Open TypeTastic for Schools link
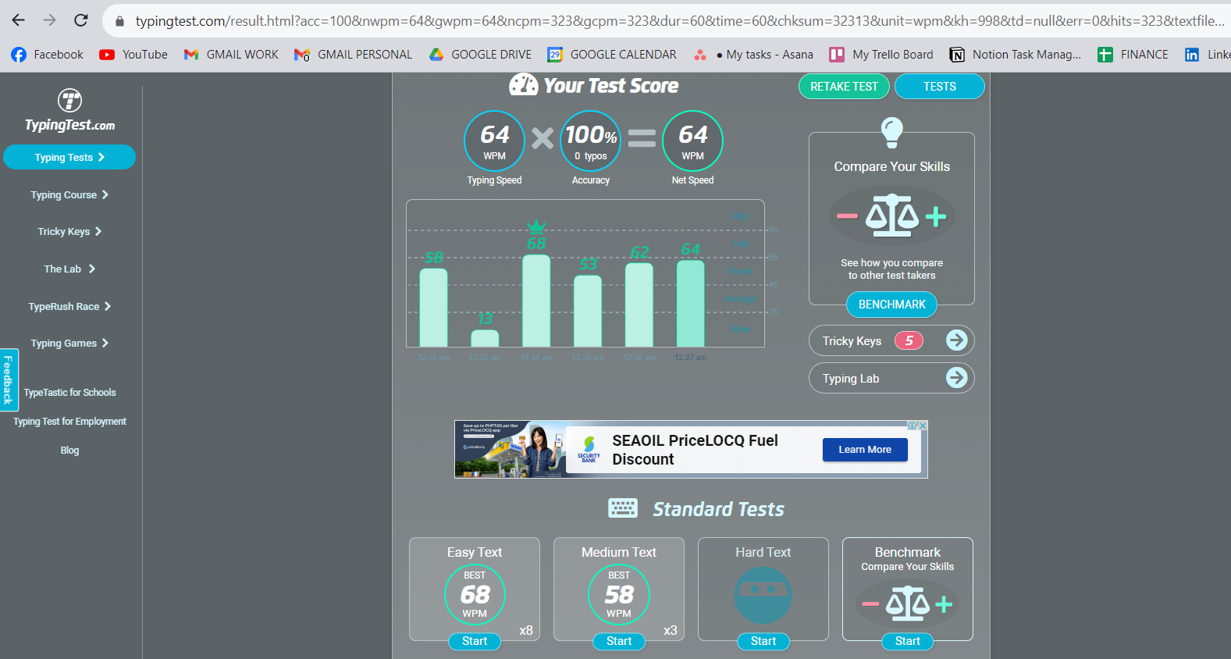 [x=69, y=393]
